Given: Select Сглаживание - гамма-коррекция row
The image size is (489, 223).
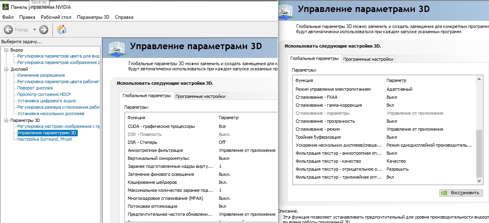Looking at the screenshot, I should (x=384, y=105).
